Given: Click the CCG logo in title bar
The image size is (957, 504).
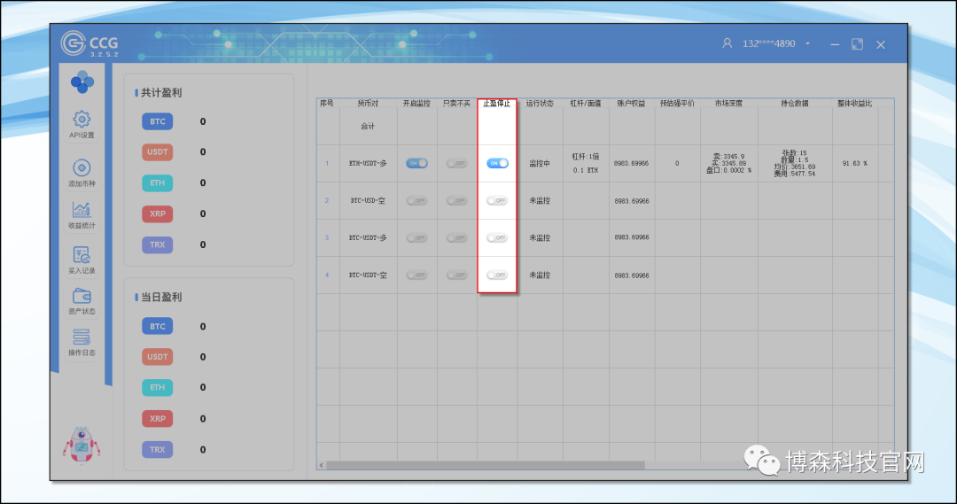Looking at the screenshot, I should tap(89, 44).
